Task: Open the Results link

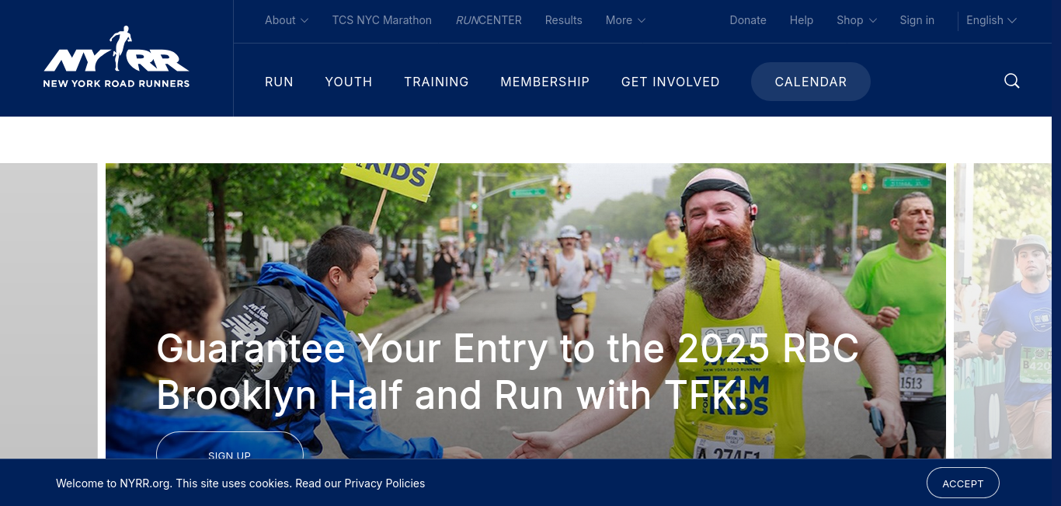Action: tap(564, 20)
